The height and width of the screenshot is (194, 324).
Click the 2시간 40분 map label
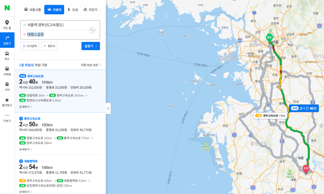(304, 108)
